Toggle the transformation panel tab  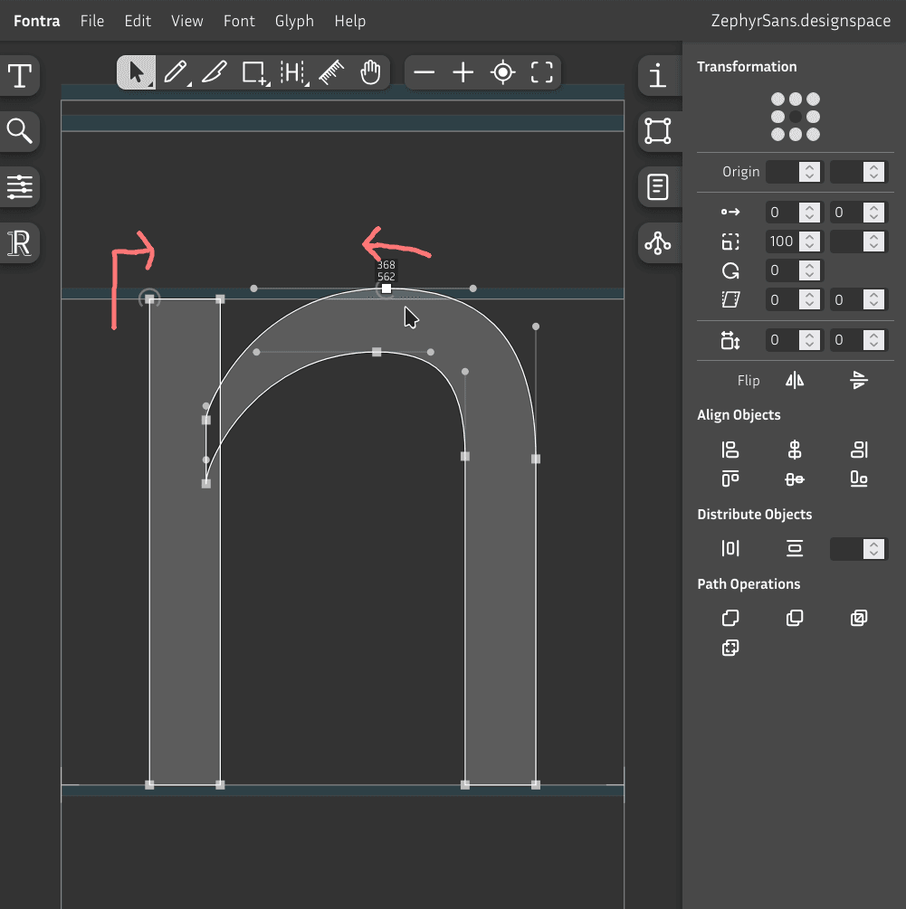[658, 131]
